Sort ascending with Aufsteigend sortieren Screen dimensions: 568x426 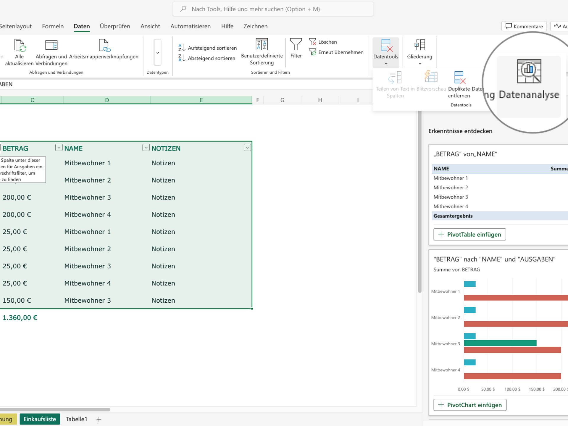[x=208, y=48]
